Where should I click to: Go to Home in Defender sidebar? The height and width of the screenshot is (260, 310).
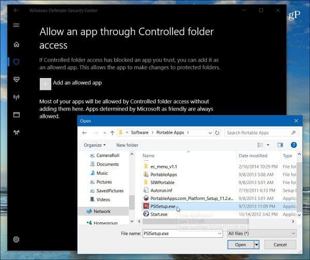[x=17, y=44]
